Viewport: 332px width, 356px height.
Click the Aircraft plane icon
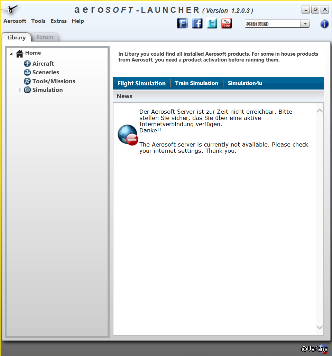tap(27, 63)
